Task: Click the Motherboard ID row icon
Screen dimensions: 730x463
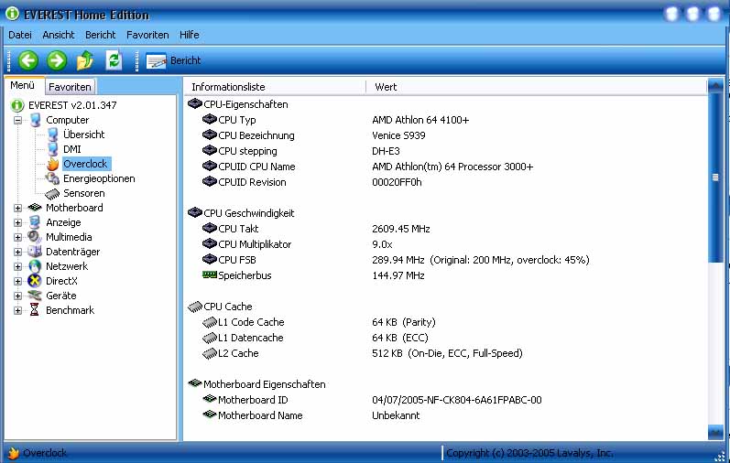Action: coord(210,399)
